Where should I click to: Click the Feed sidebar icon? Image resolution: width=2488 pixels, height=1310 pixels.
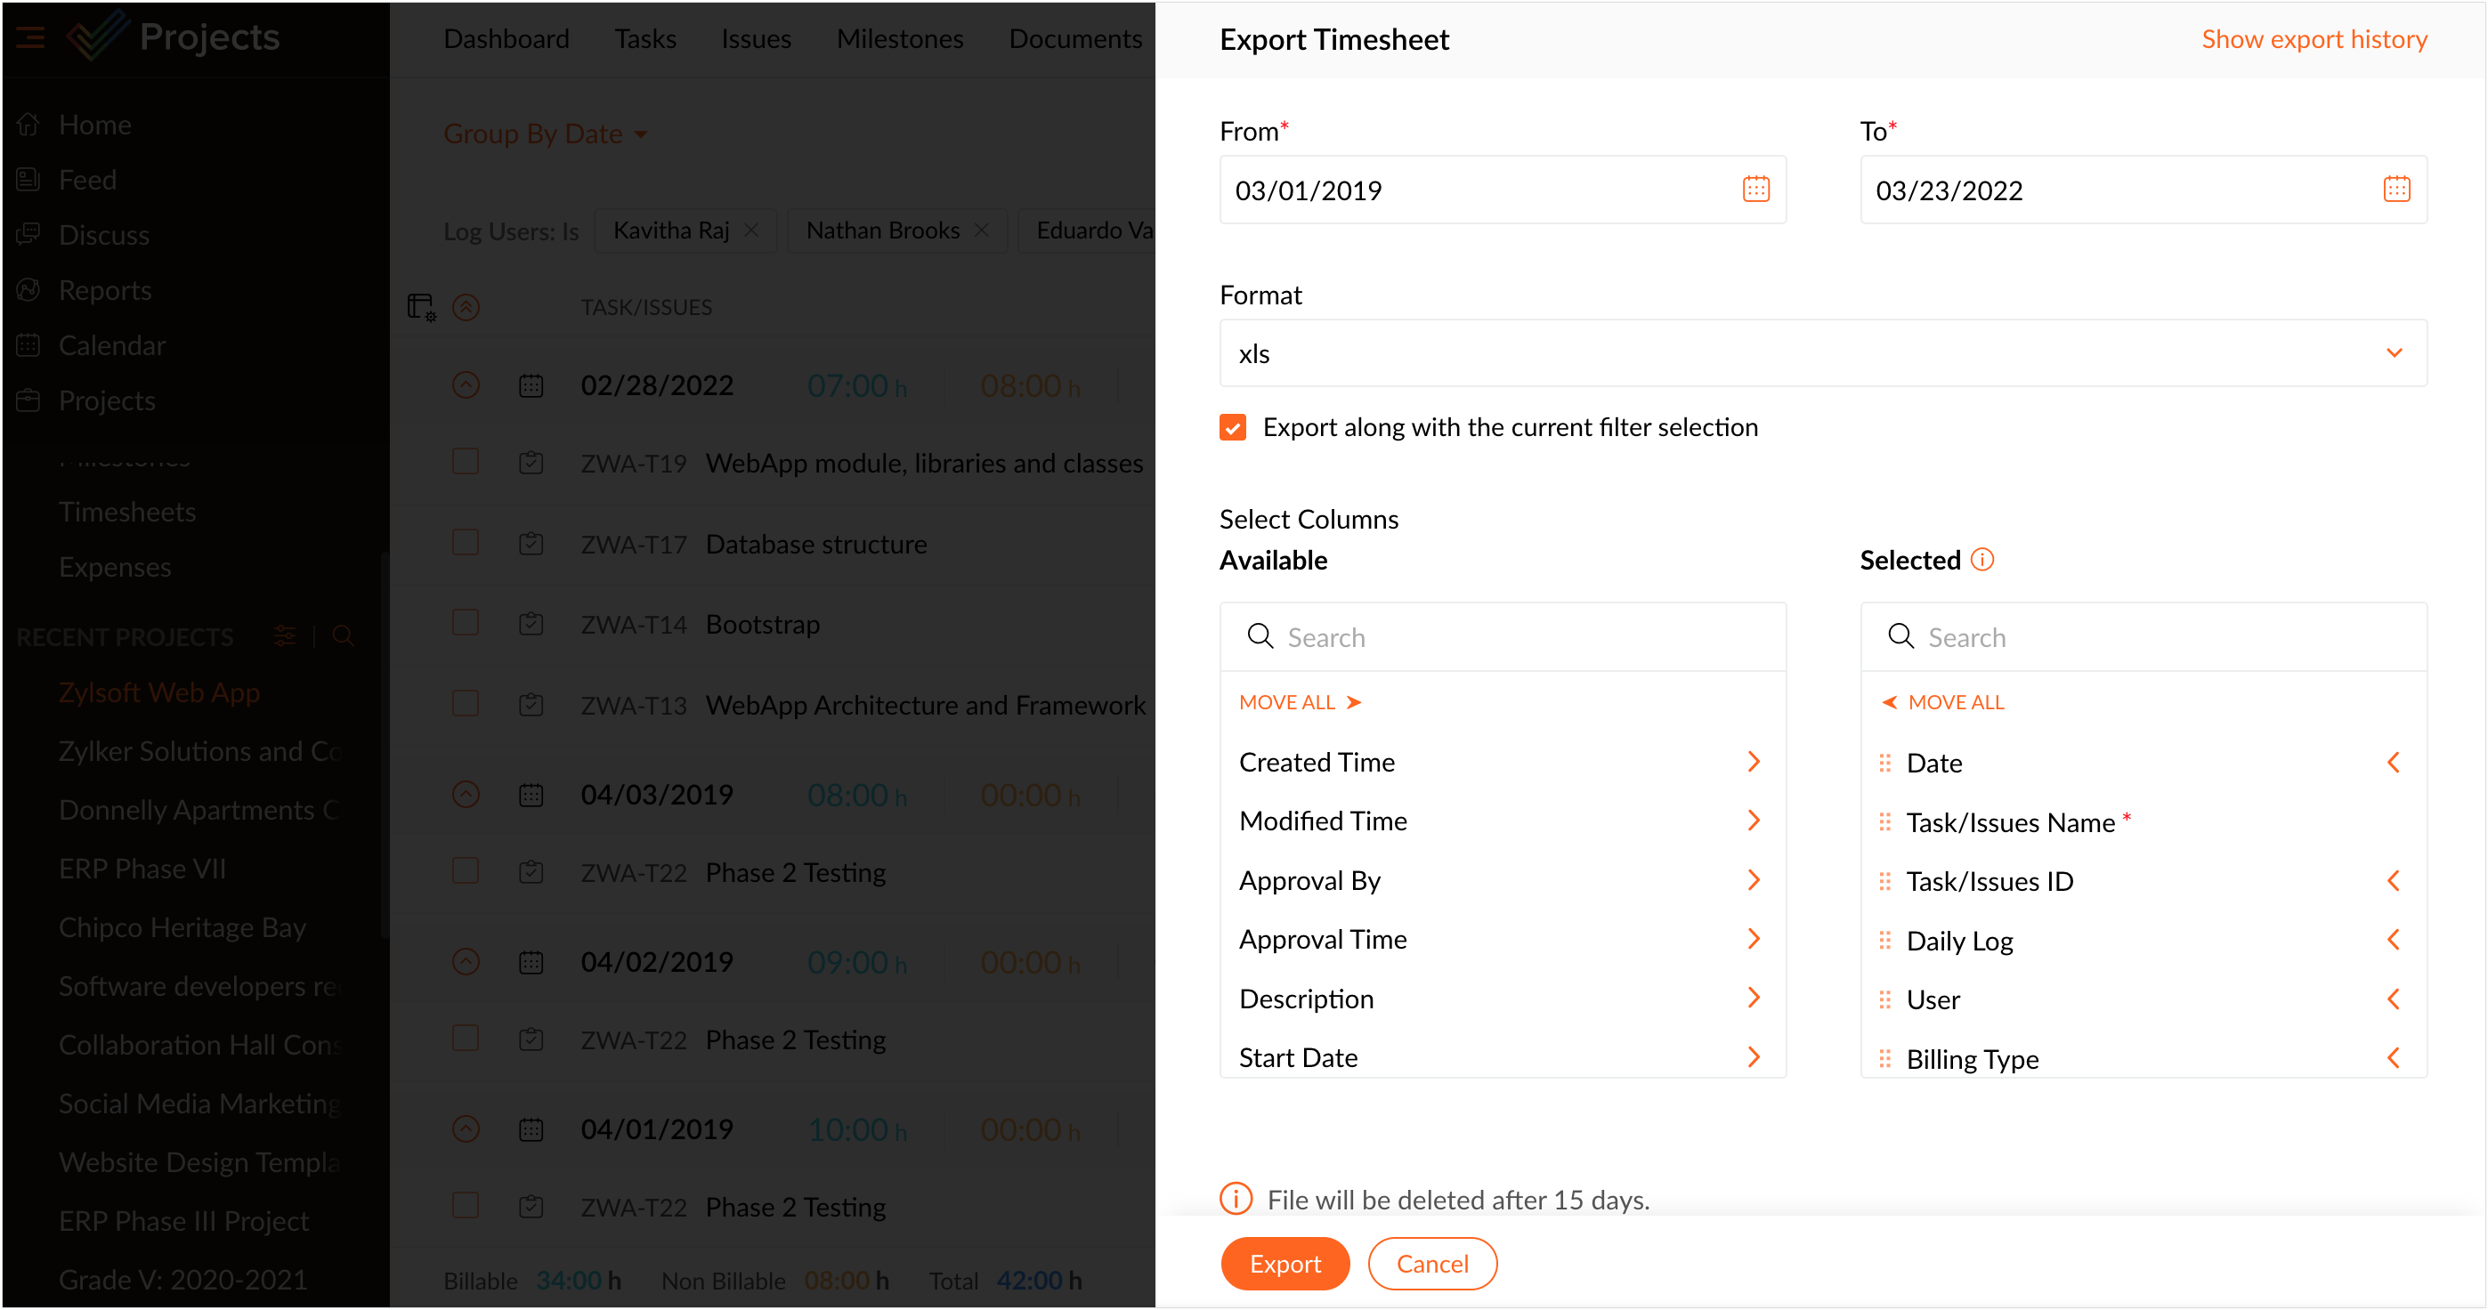[28, 180]
